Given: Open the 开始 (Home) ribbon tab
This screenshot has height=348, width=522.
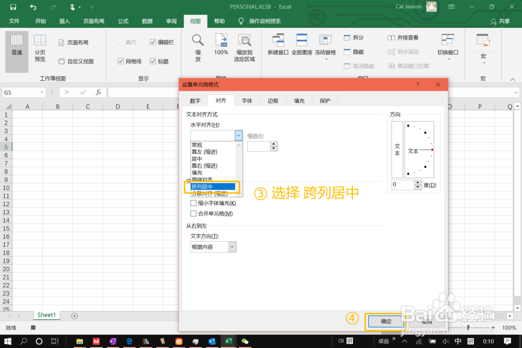Looking at the screenshot, I should pos(39,21).
